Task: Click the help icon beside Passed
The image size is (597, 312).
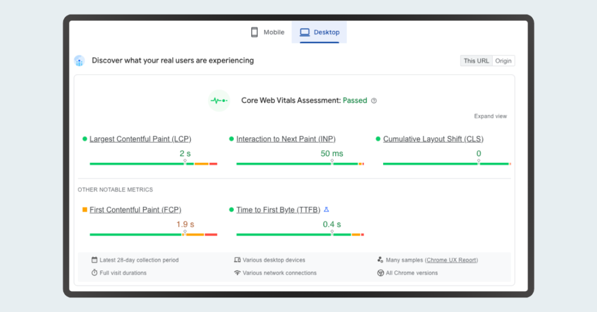Action: (x=374, y=101)
